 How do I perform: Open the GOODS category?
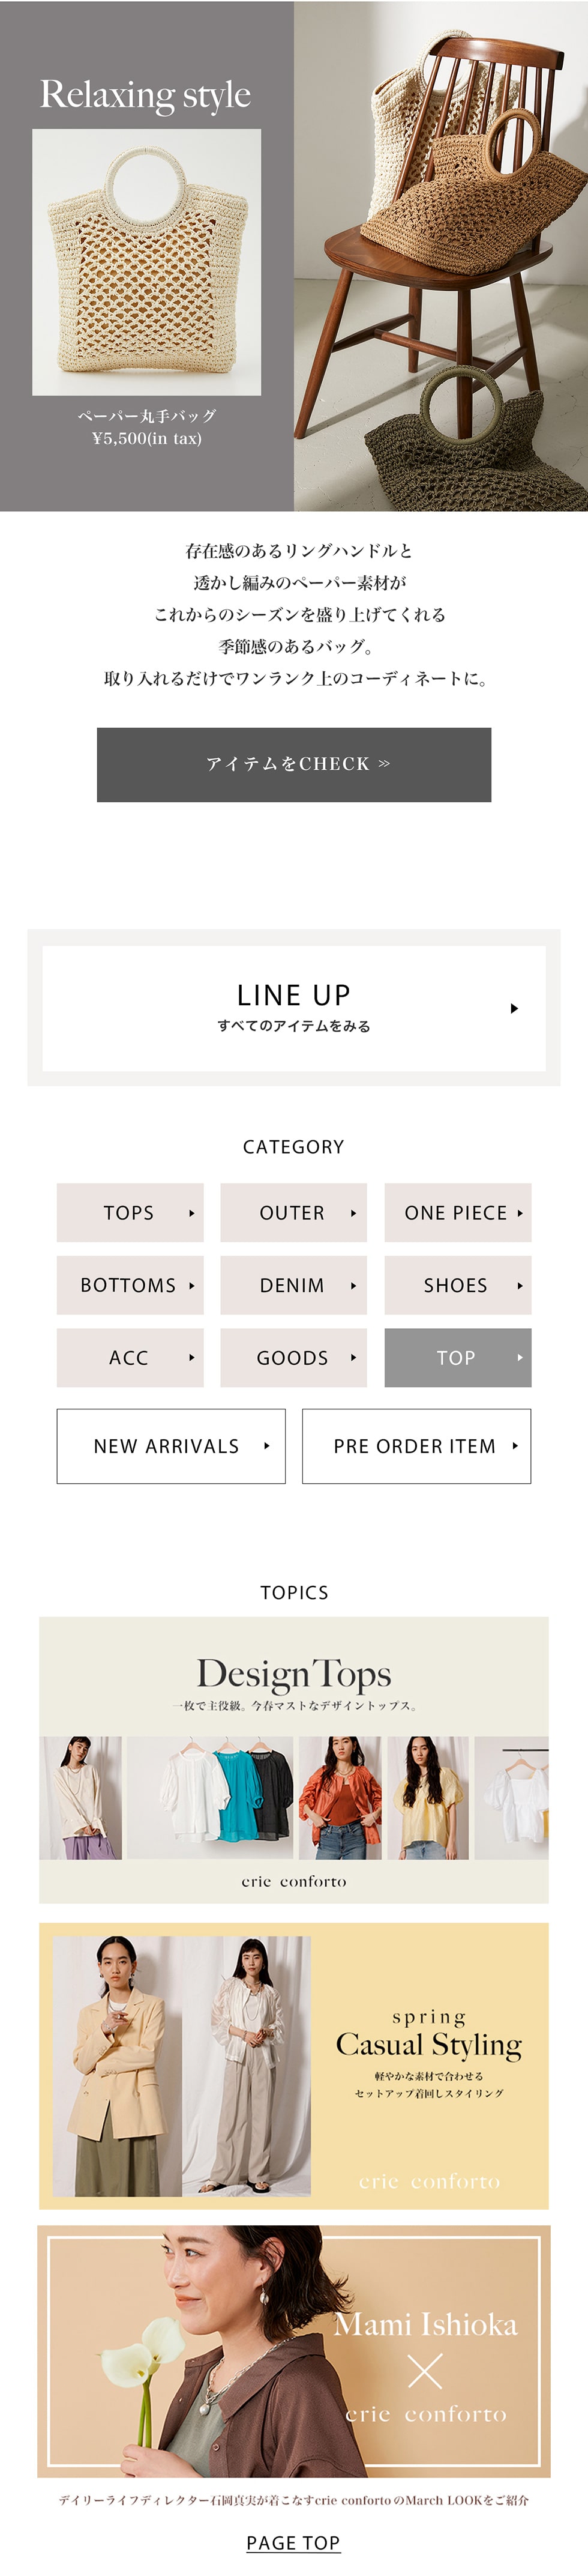[x=293, y=1357]
